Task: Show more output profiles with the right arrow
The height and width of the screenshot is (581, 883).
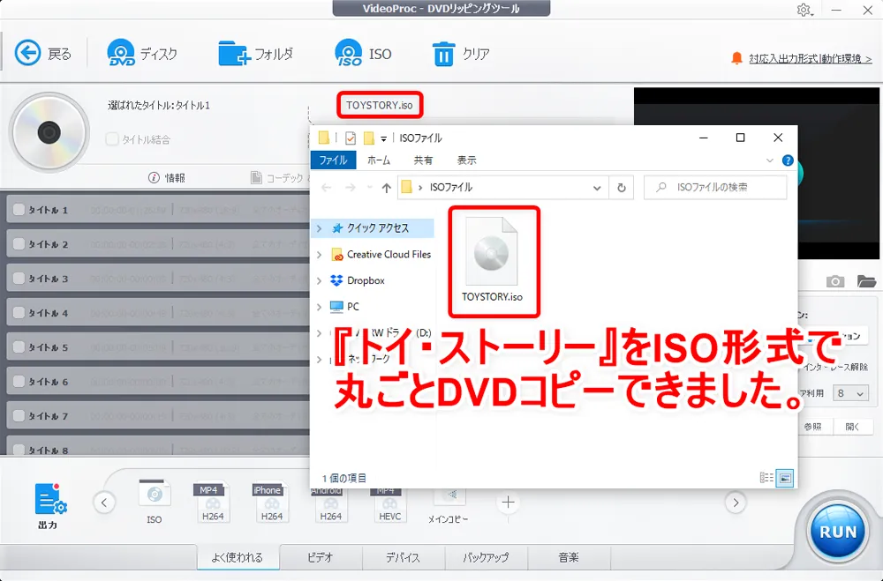Action: point(736,503)
